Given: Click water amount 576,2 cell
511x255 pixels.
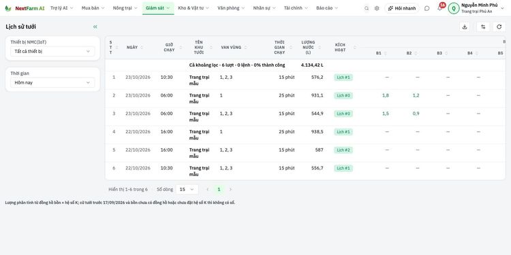Looking at the screenshot, I should tap(318, 78).
